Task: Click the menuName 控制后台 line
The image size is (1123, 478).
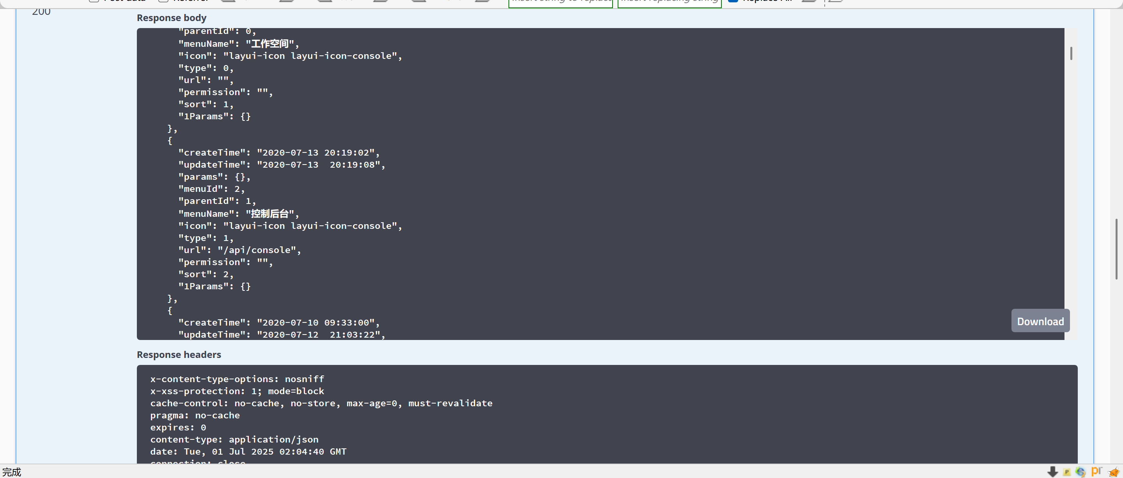Action: coord(238,214)
